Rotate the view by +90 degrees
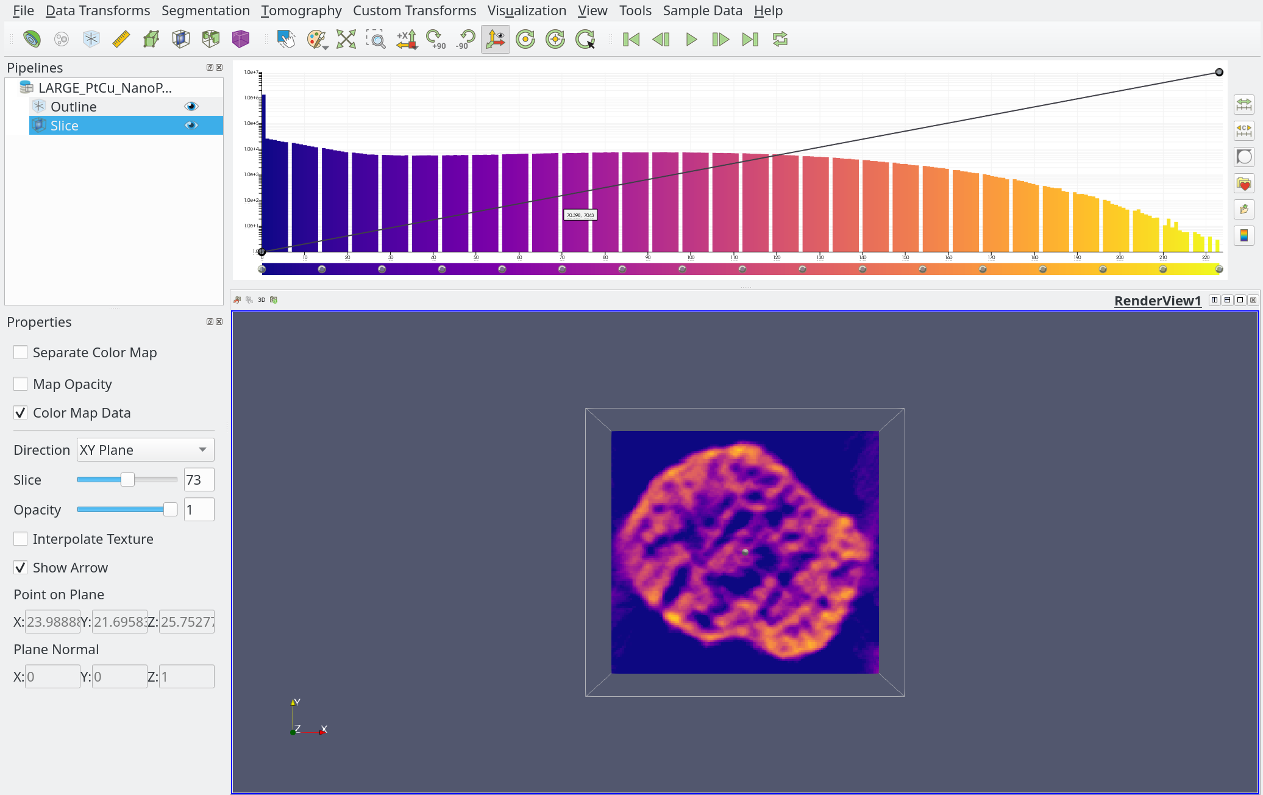The width and height of the screenshot is (1263, 795). [436, 39]
